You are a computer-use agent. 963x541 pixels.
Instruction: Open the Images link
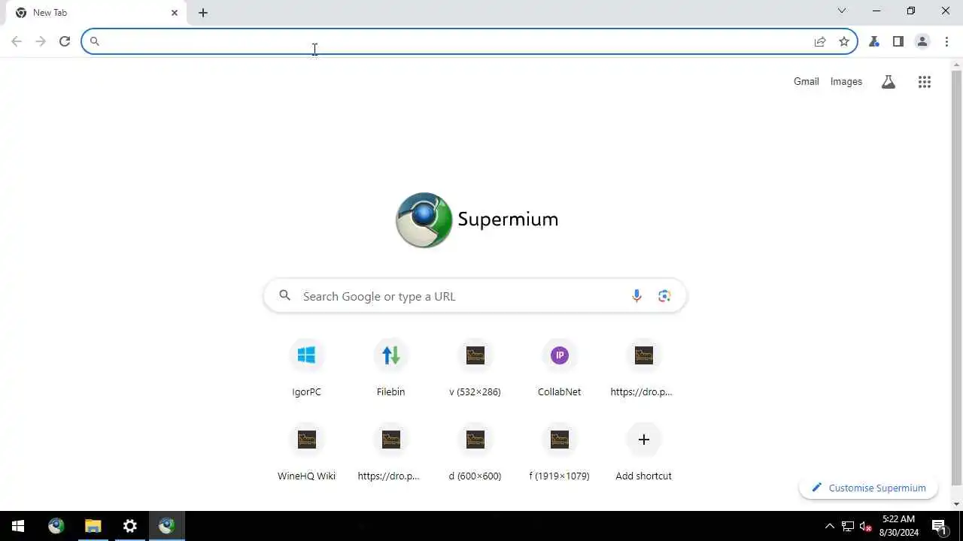coord(846,82)
